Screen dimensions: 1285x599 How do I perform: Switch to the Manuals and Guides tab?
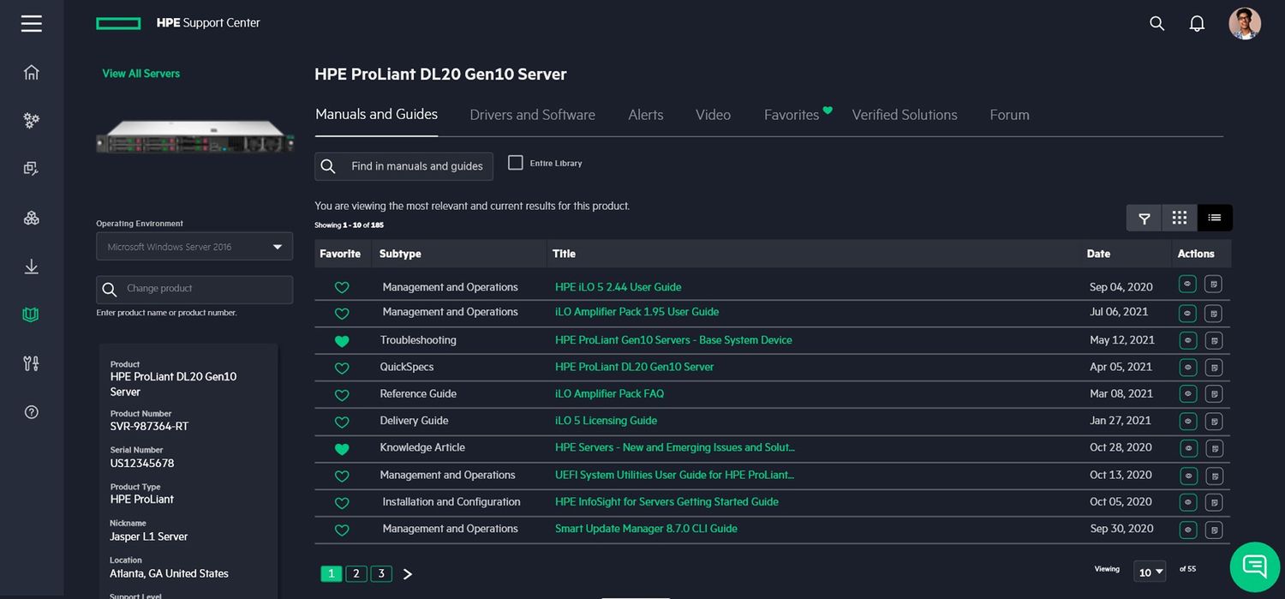coord(376,114)
